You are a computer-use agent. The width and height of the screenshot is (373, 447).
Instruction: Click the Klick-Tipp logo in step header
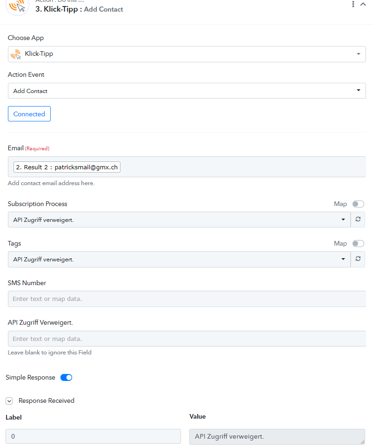click(18, 6)
